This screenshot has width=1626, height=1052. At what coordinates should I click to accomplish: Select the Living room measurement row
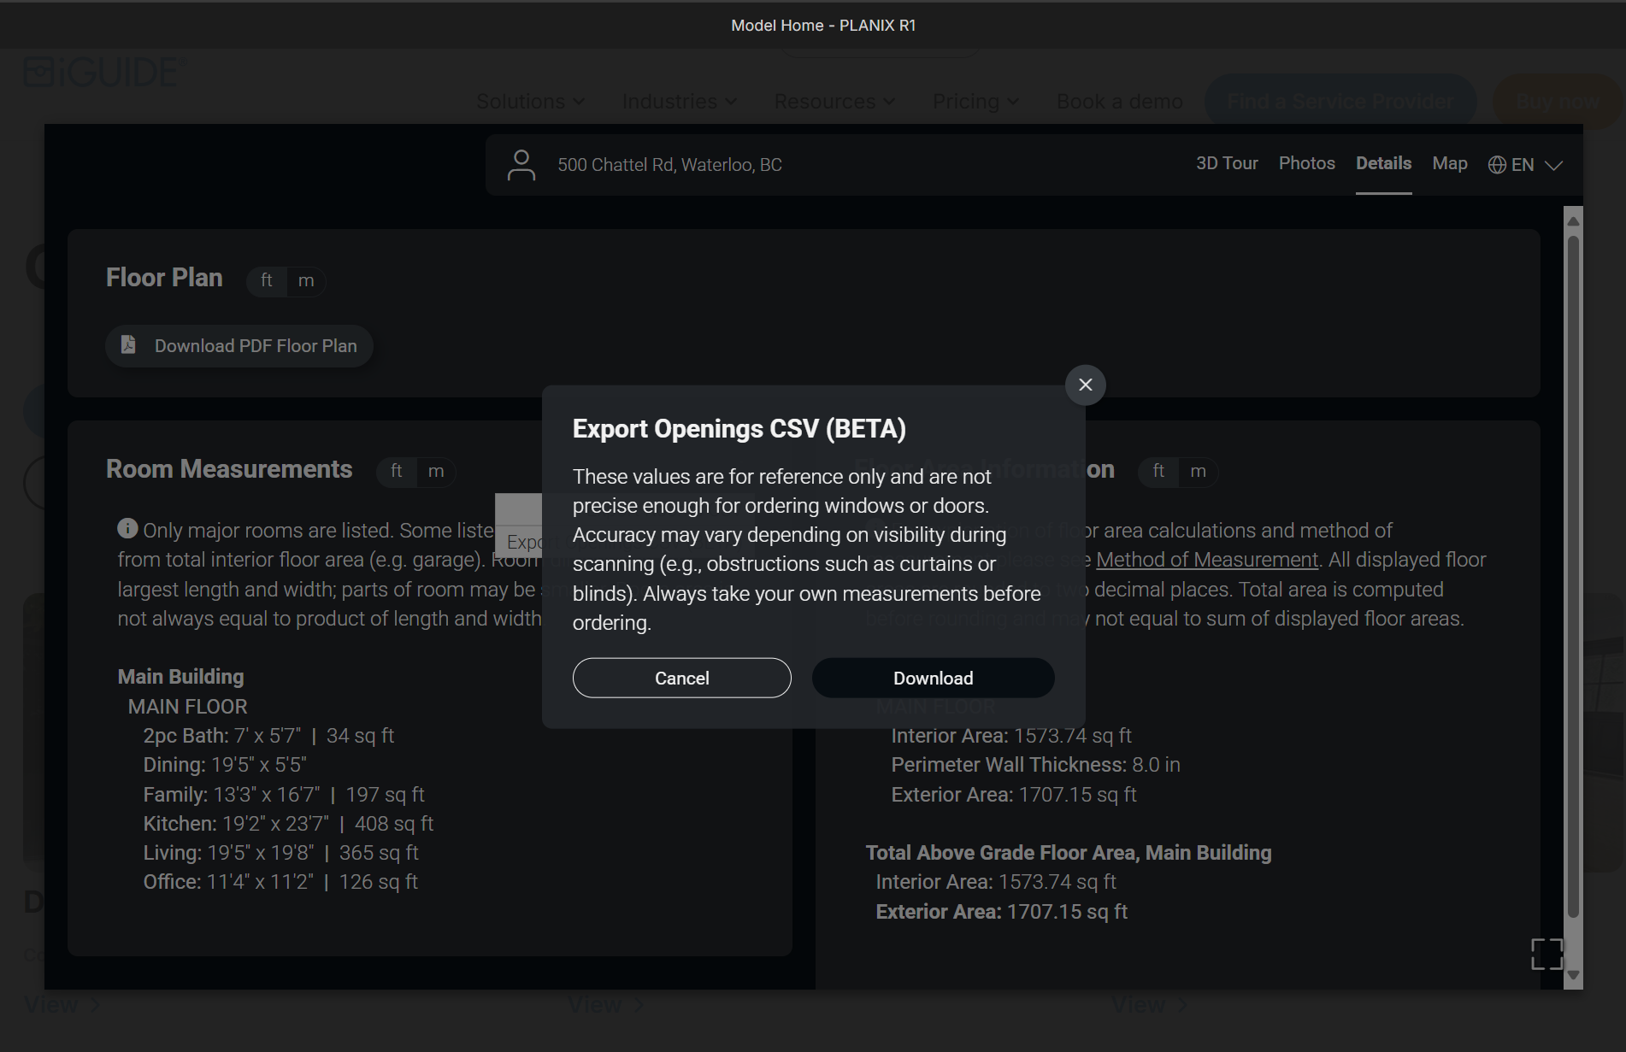[x=280, y=853]
